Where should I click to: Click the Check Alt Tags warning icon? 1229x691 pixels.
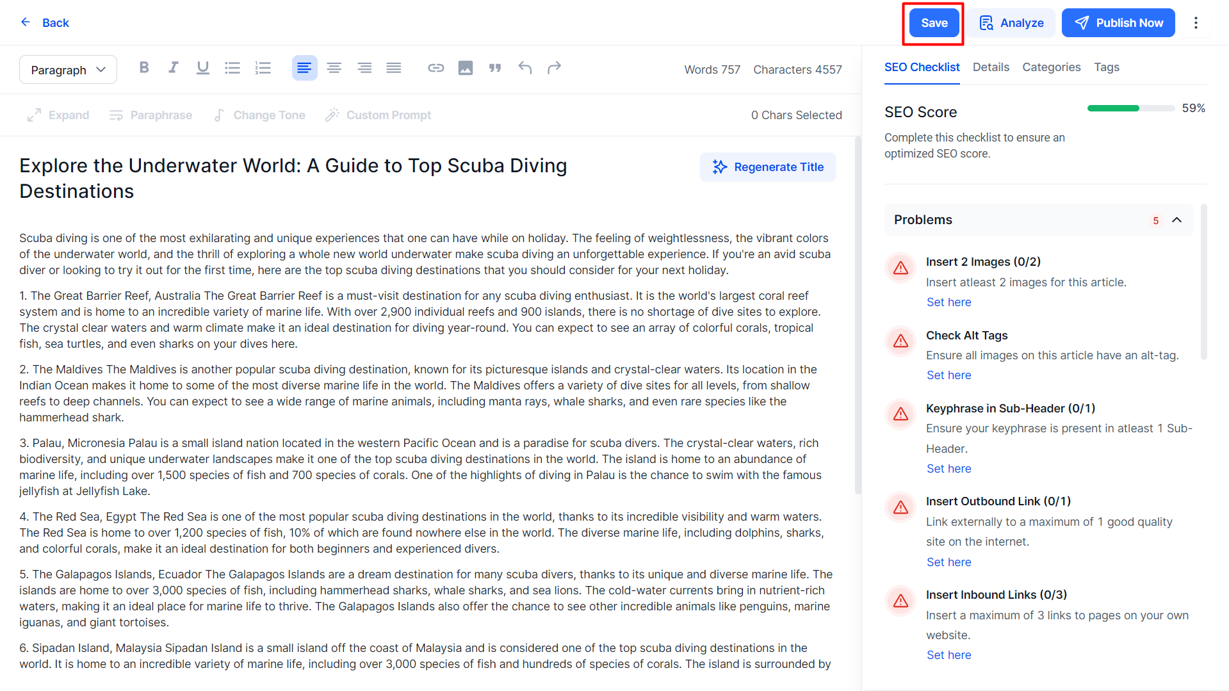coord(900,341)
